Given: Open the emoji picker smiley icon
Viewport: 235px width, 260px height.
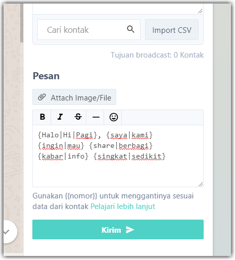Looking at the screenshot, I should (114, 117).
